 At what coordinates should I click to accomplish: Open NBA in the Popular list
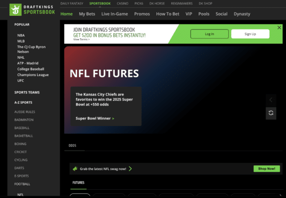click(x=21, y=35)
